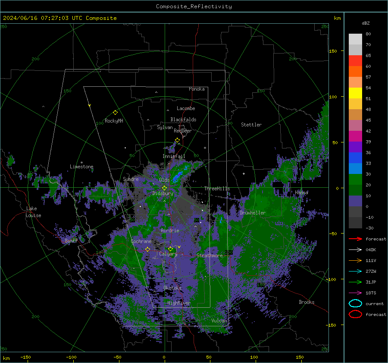The image size is (388, 363).
Task: Pick the bright green 30 dBZ color band
Action: [x=355, y=180]
